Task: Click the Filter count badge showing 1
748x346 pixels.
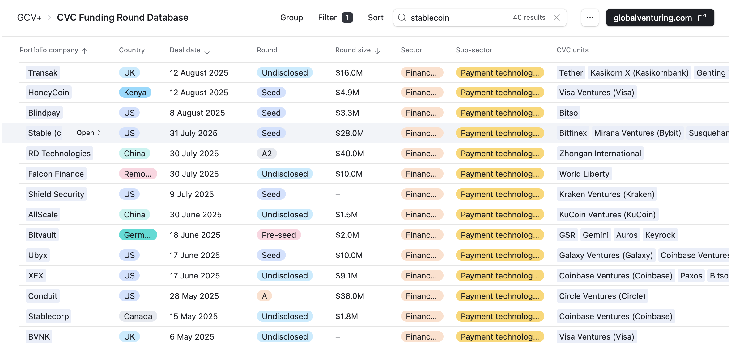Action: click(347, 18)
